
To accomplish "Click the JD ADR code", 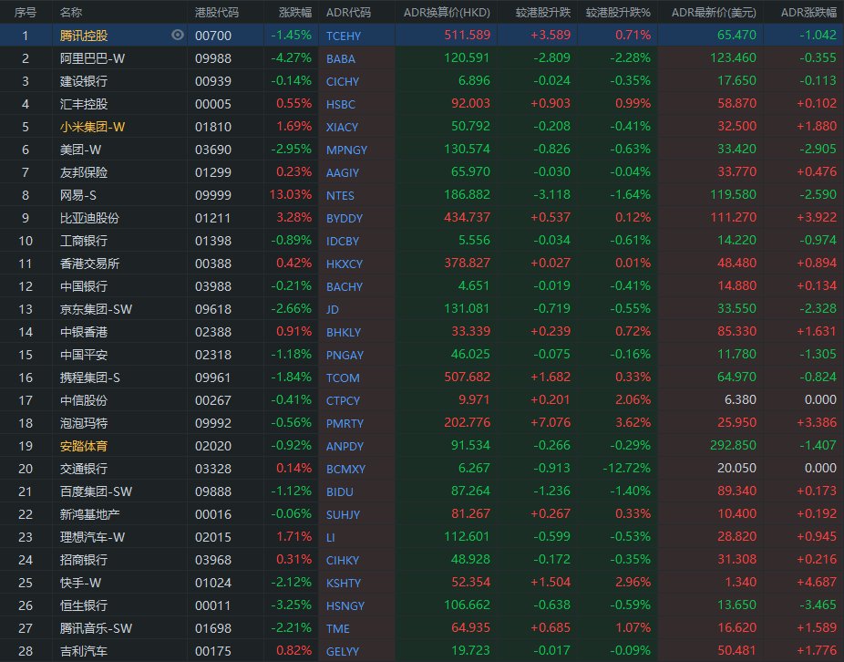I will [x=332, y=309].
